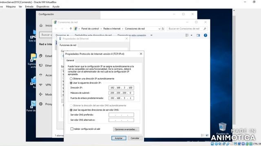Select 'Obtener una dirección IP automáticamente' radio
The image size is (261, 146).
point(71,79)
